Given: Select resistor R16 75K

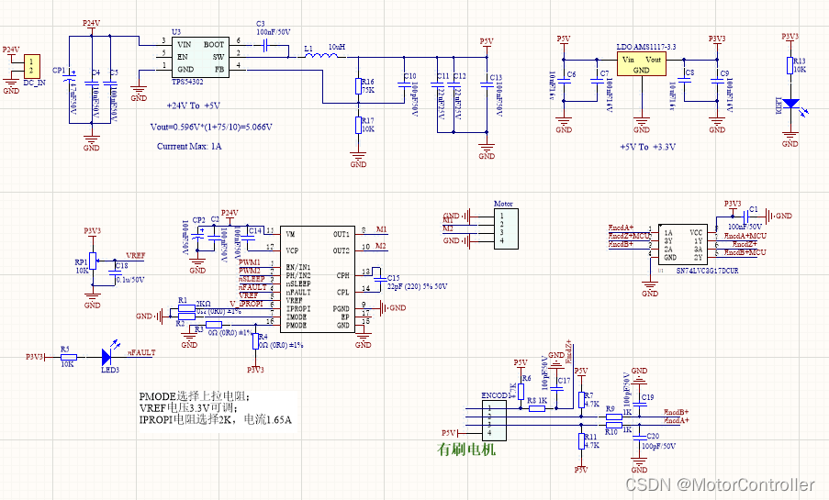Looking at the screenshot, I should tap(358, 86).
